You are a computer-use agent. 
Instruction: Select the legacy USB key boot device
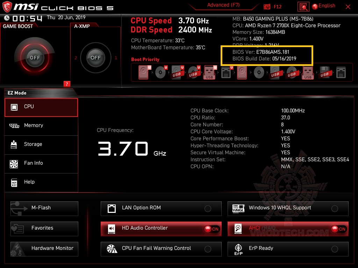[x=308, y=73]
